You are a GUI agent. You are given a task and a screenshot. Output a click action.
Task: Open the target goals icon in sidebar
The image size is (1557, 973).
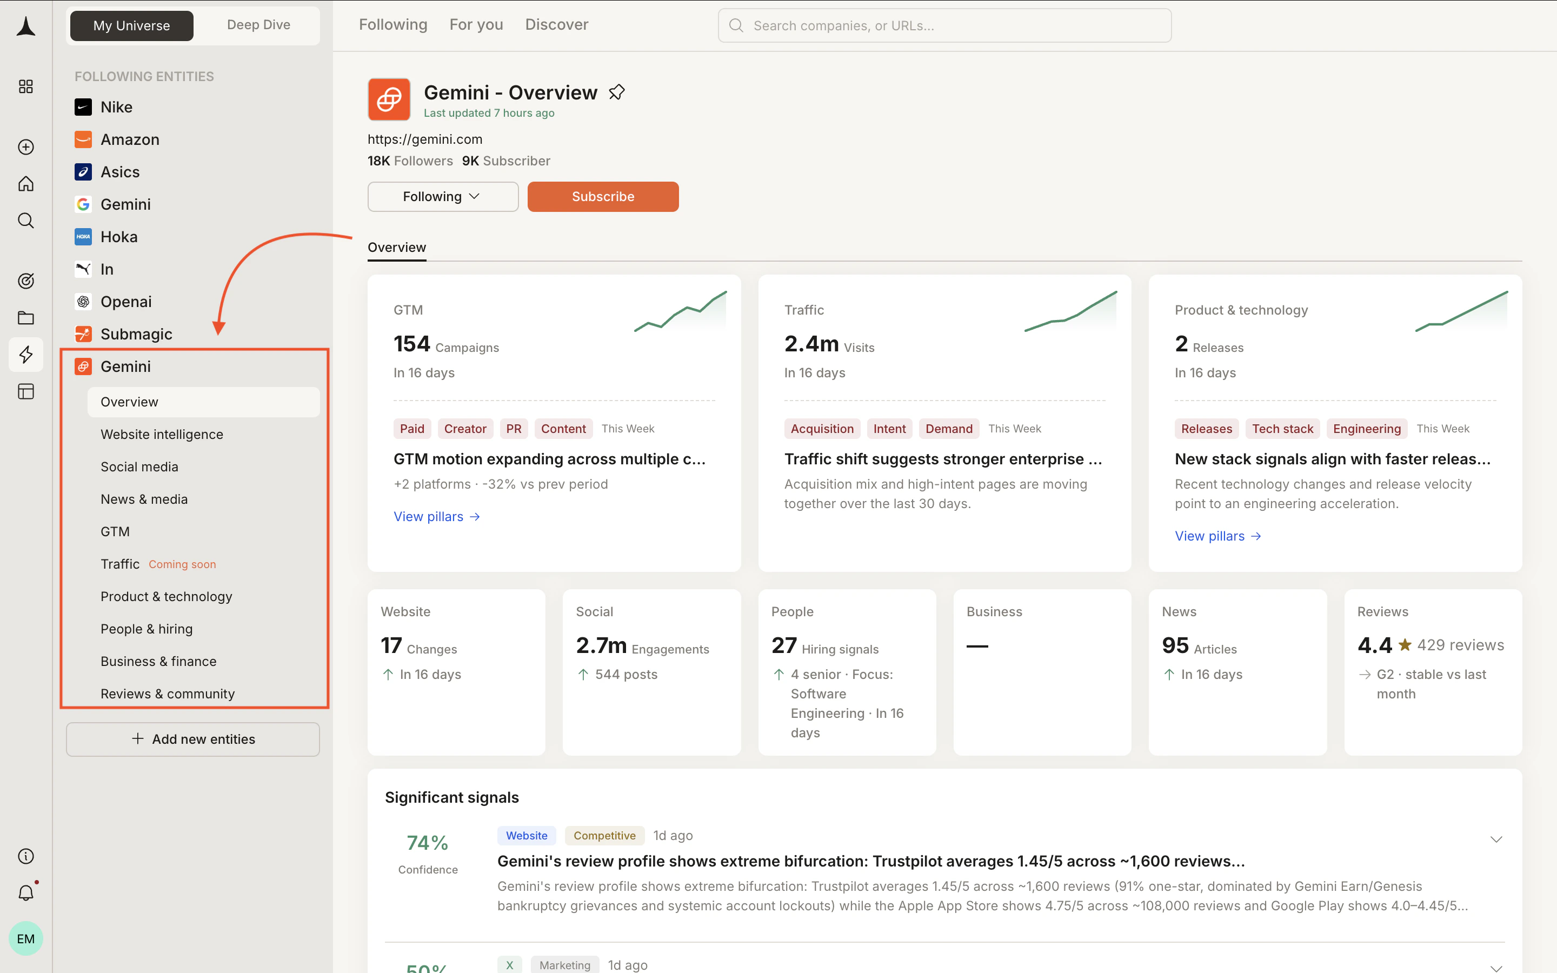pyautogui.click(x=26, y=281)
